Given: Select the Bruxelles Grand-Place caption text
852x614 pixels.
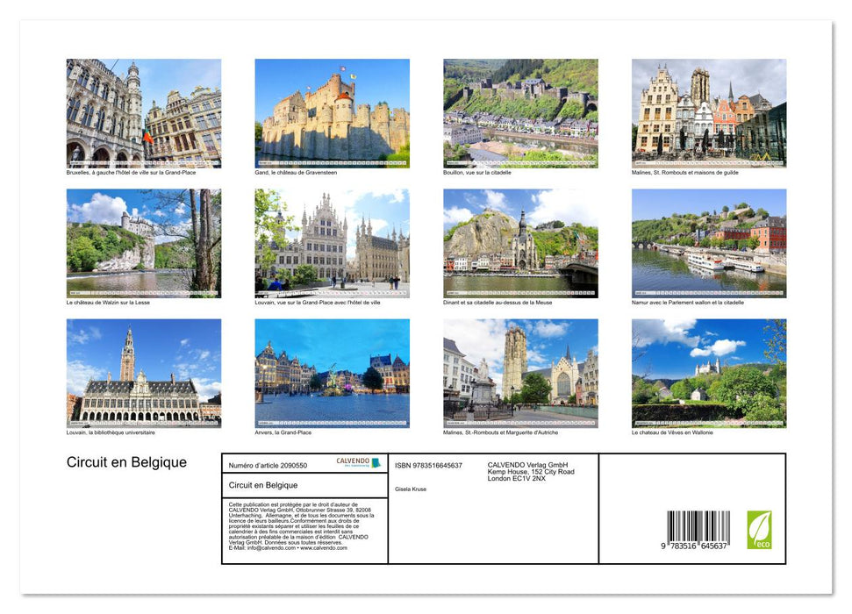Looking at the screenshot, I should 132,173.
